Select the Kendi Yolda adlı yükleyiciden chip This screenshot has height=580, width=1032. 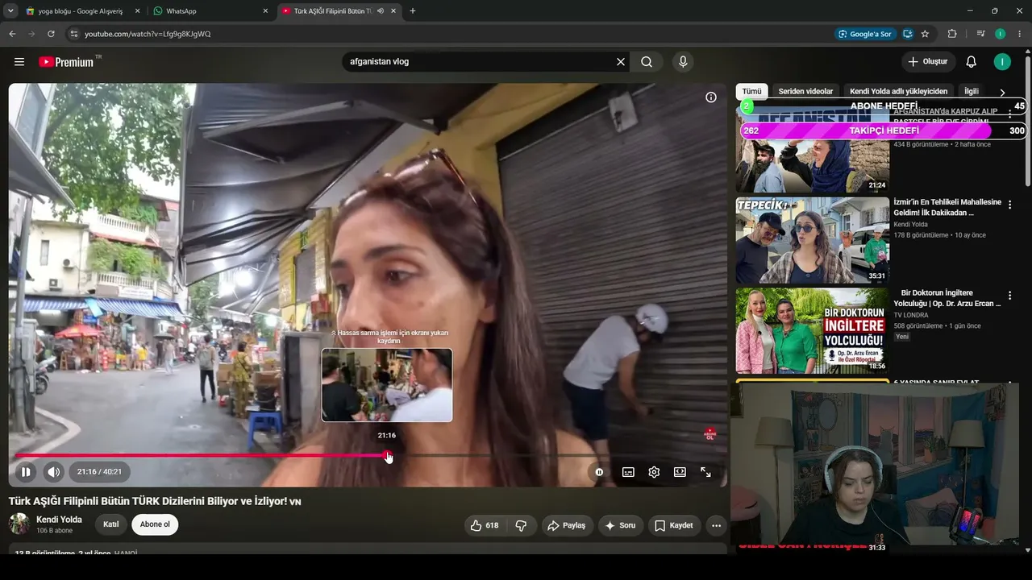[898, 92]
